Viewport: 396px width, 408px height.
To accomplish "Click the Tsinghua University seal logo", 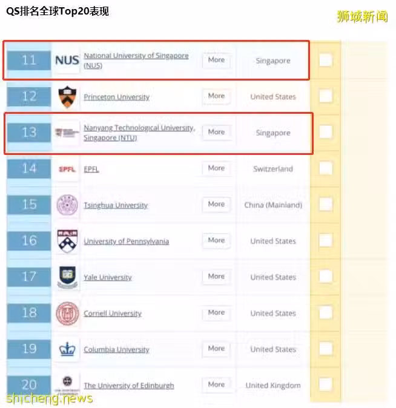I will 67,205.
